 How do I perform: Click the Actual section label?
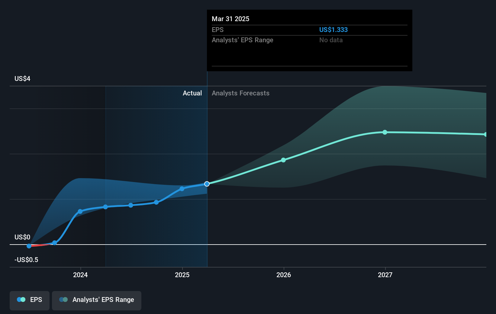point(192,93)
